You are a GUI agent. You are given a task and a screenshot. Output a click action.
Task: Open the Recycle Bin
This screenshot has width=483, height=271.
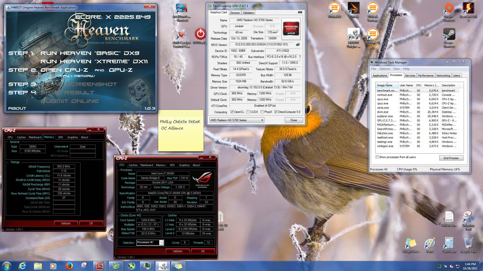[x=468, y=245]
